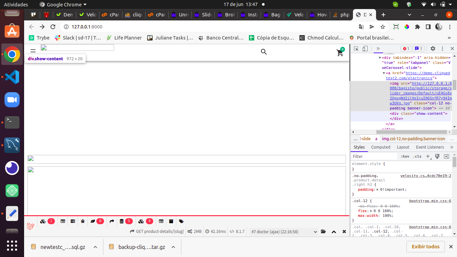This screenshot has width=457, height=257.
Task: Click the Laravel debugbar logo
Action: (x=30, y=226)
